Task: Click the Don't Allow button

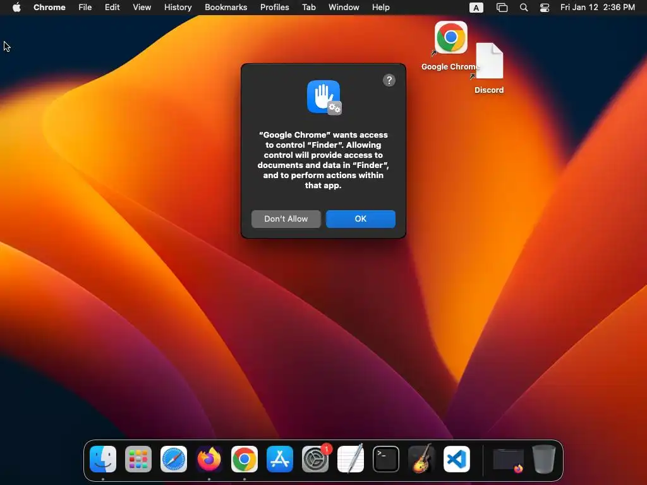Action: tap(286, 219)
